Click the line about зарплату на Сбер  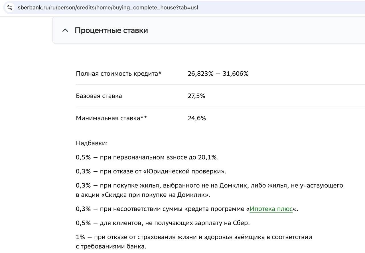(x=163, y=223)
